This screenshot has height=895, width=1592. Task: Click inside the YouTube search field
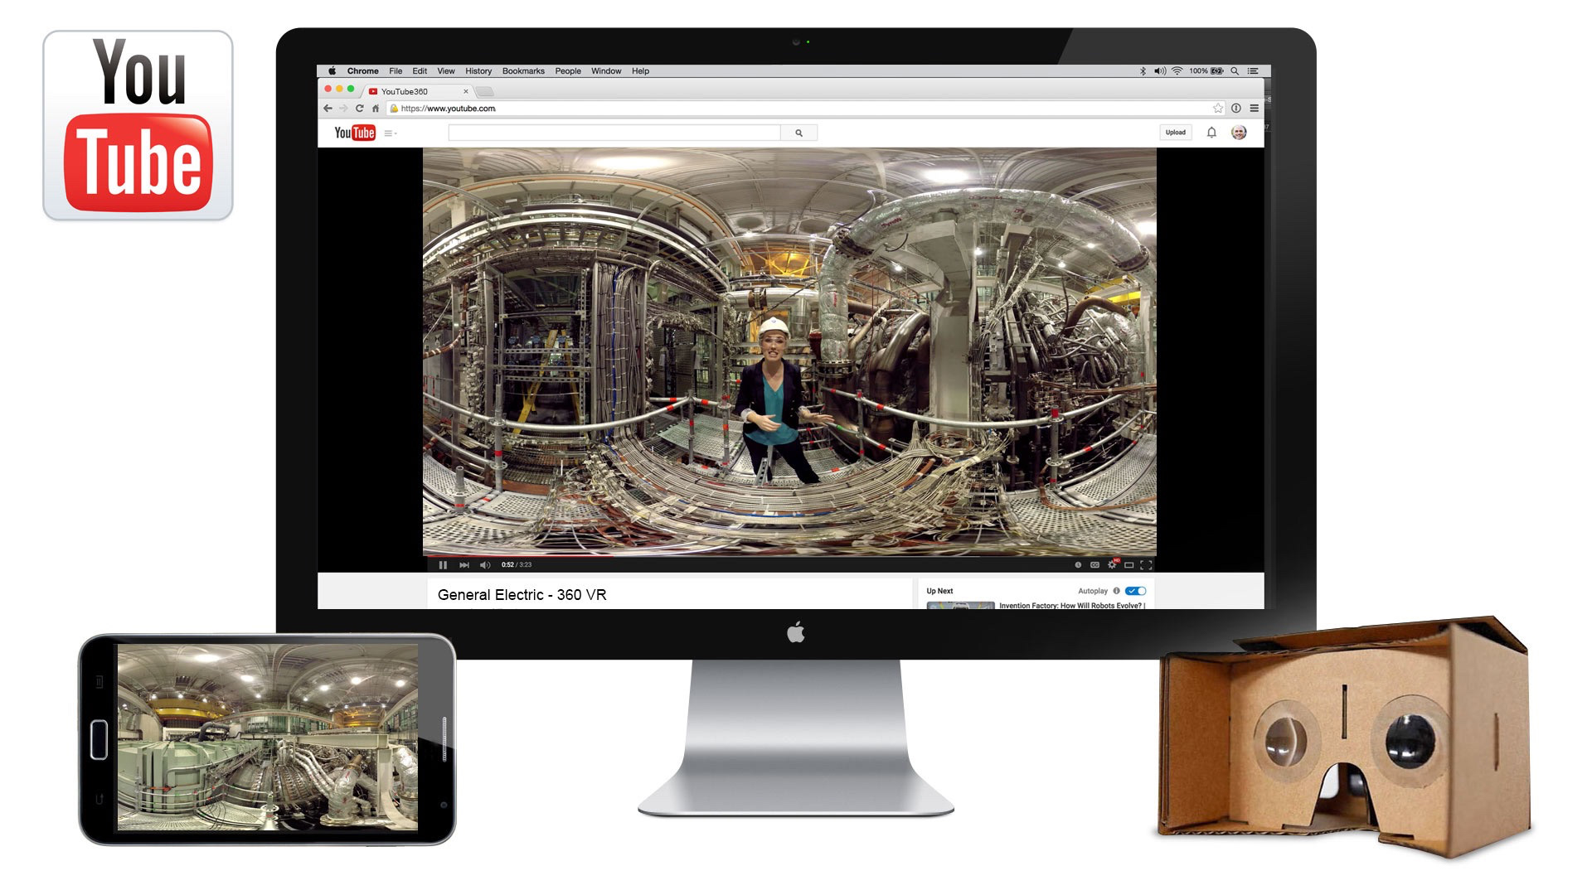(x=614, y=133)
